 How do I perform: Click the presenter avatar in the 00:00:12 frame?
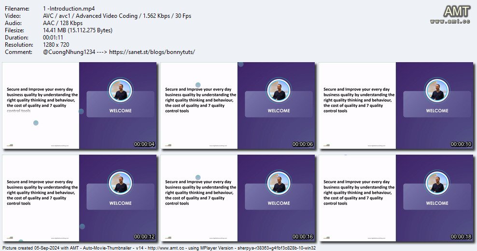(120, 183)
